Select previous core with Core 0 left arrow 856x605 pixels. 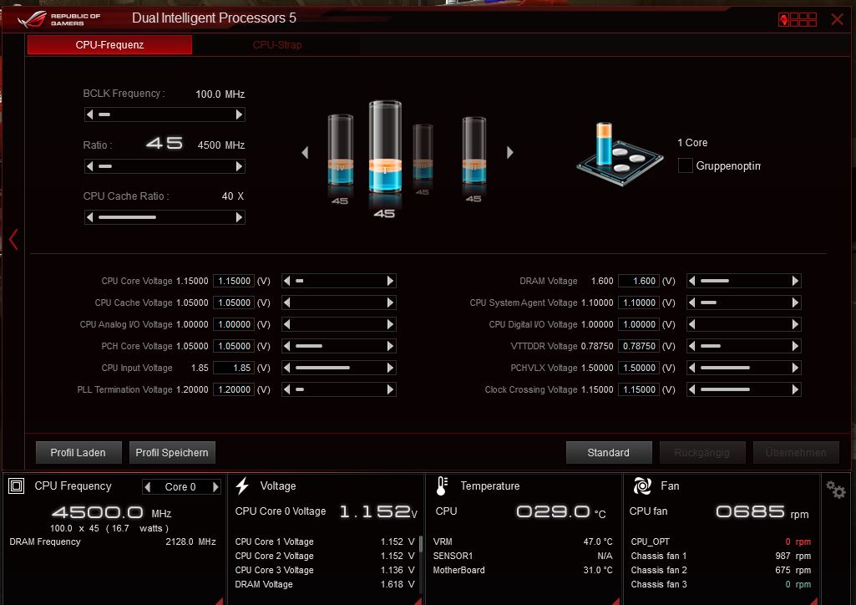147,486
